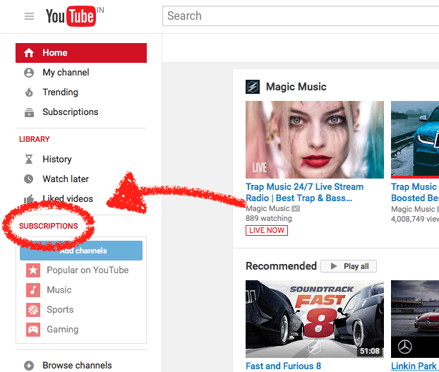Click the Subscriptions stack icon
The width and height of the screenshot is (439, 372).
point(29,112)
